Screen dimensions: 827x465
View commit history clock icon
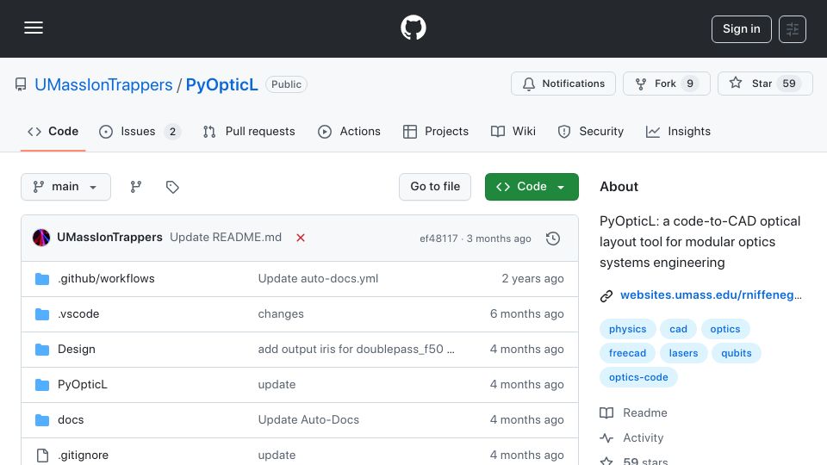(x=553, y=239)
